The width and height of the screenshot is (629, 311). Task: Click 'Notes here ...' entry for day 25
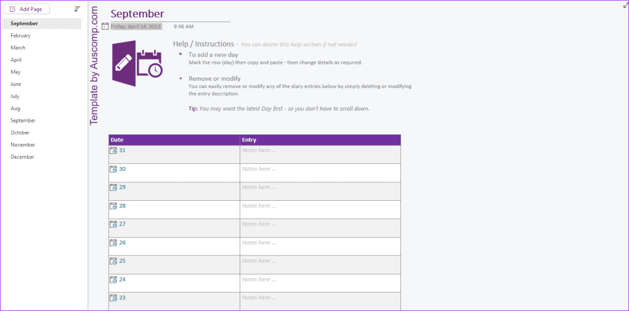[x=259, y=261]
